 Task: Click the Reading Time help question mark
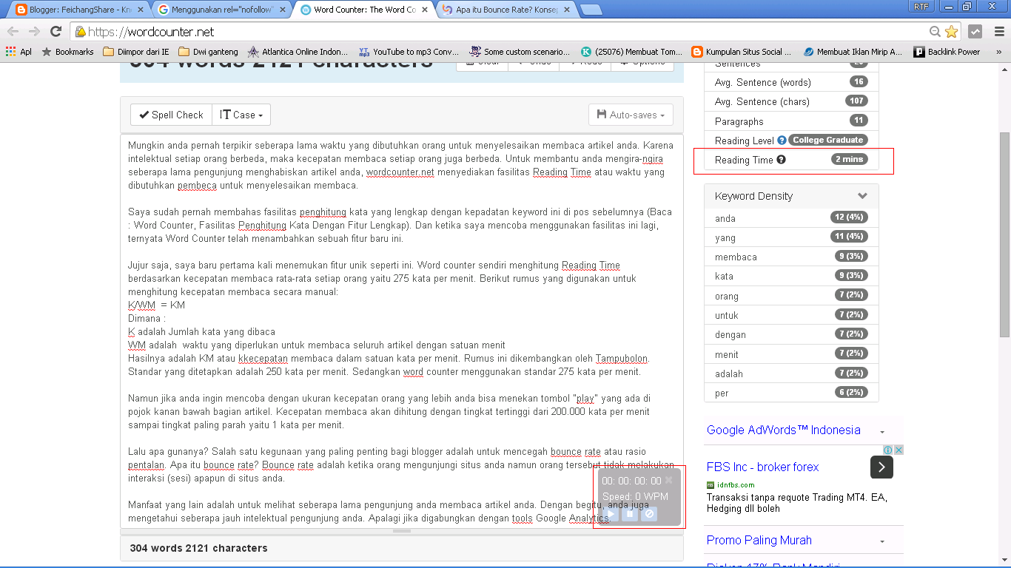(781, 159)
